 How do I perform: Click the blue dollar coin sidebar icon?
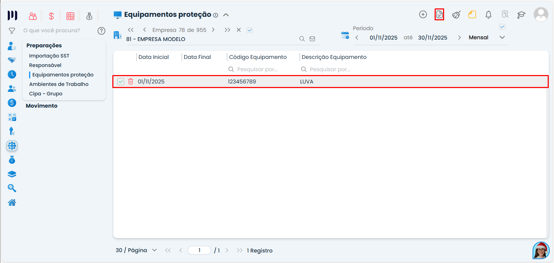(12, 103)
